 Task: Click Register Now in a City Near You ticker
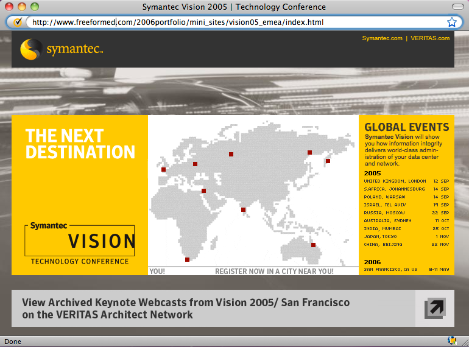click(x=274, y=271)
